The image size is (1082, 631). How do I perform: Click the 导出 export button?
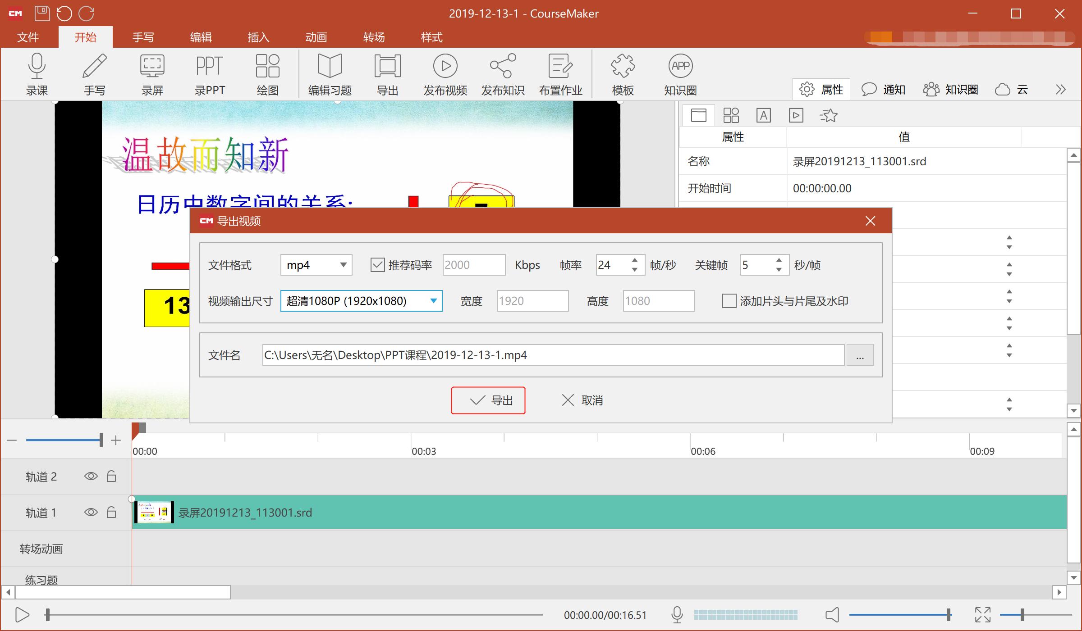click(488, 400)
